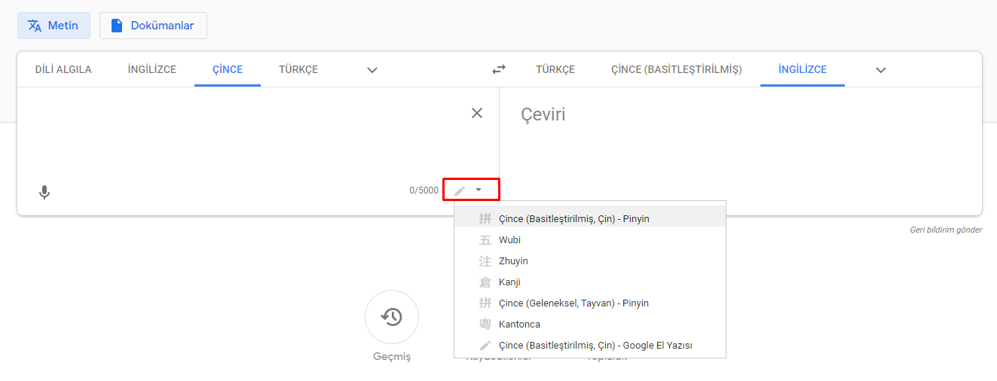Open the Geçmiş history clock icon
Screen dimensions: 997x381
pos(391,317)
